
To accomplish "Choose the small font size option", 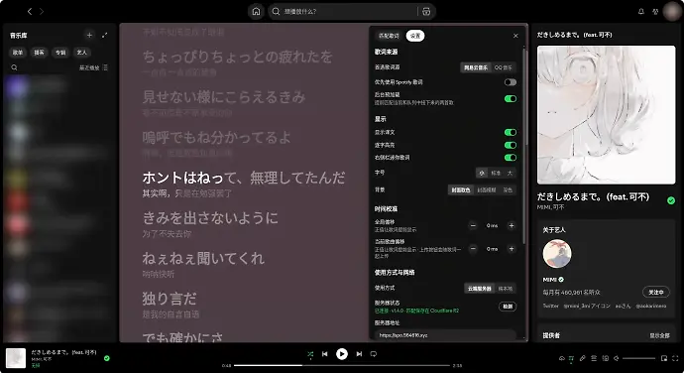I will [482, 173].
